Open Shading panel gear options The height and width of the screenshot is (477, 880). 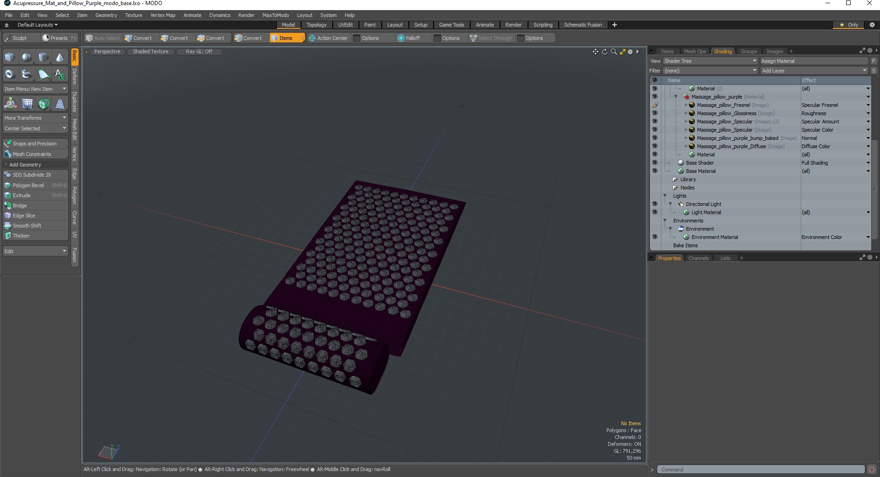coord(870,51)
